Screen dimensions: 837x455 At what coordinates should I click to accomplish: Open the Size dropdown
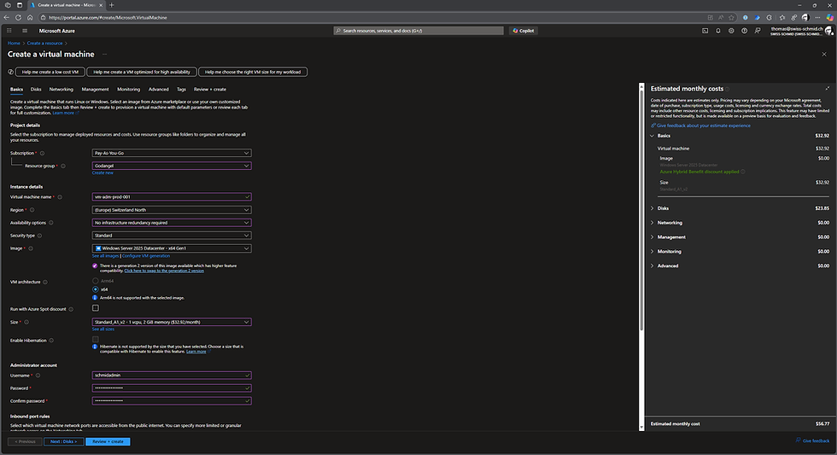pyautogui.click(x=172, y=322)
